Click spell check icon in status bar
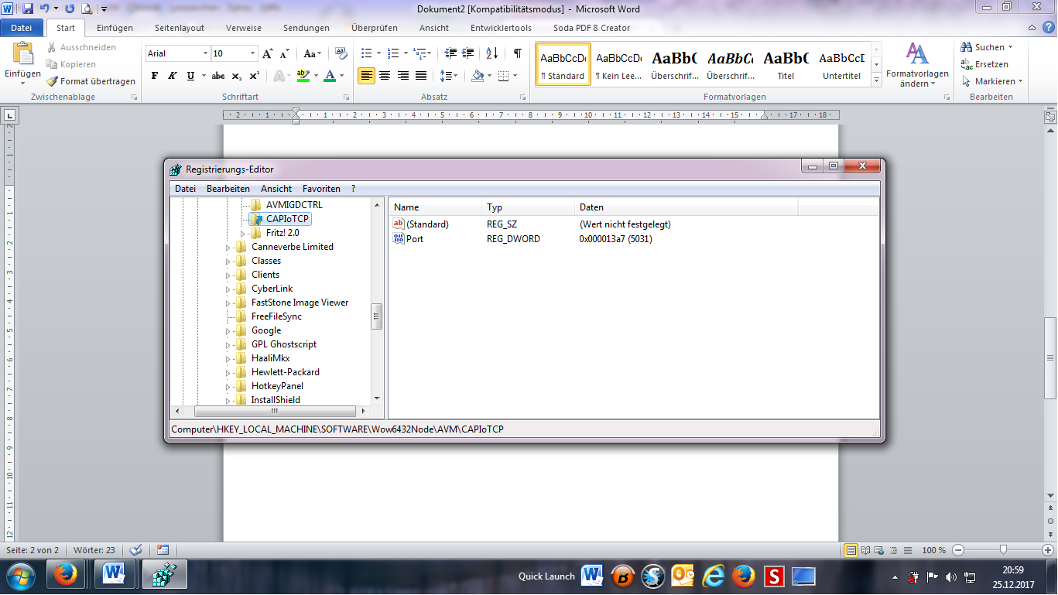This screenshot has width=1058, height=595. click(x=136, y=550)
